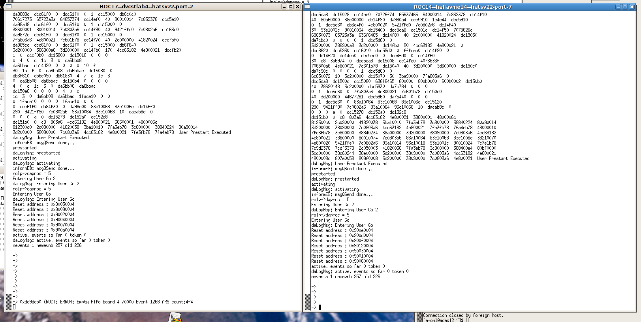Click 'Entering User Go 2' line in ROC17
This screenshot has height=322, width=641.
(34, 179)
